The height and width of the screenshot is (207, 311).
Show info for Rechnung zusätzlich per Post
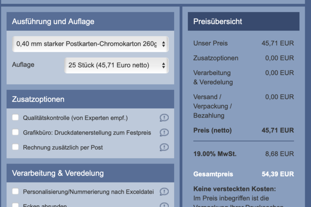pos(164,147)
